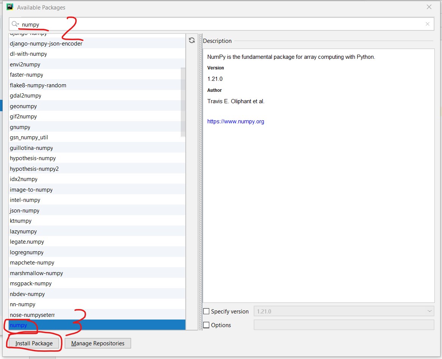Select django-numpy-json-encoder in the list
The height and width of the screenshot is (359, 442).
click(97, 44)
